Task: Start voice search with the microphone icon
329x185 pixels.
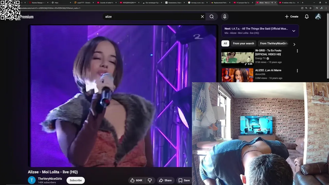Action: 225,16
